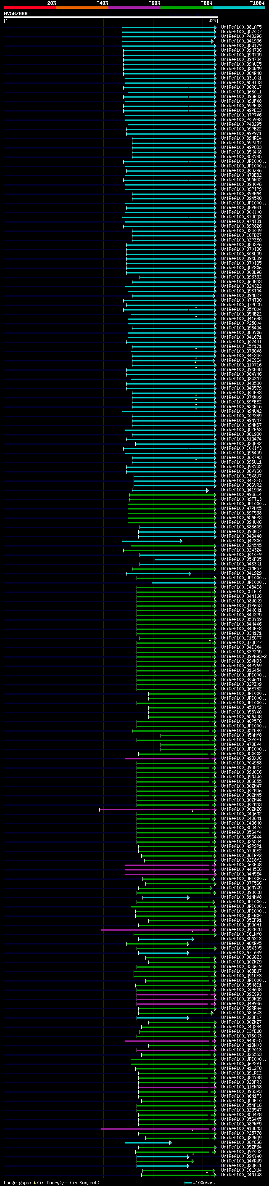Click the white query sequence bar
Viewport: 269px width, 1186px height.
pyautogui.click(x=111, y=17)
